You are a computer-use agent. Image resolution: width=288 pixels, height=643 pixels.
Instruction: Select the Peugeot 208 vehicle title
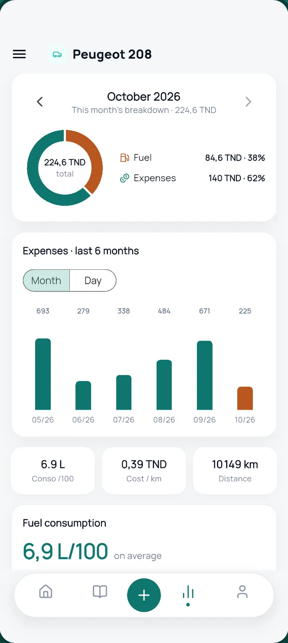pyautogui.click(x=112, y=54)
